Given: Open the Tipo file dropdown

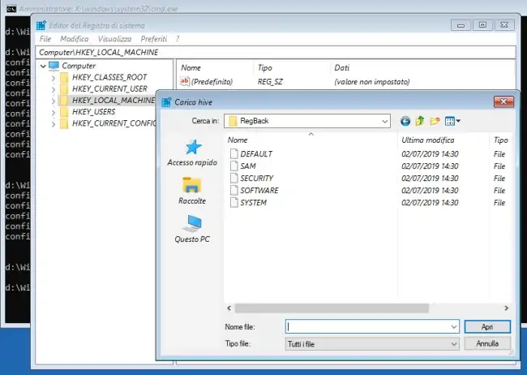Looking at the screenshot, I should point(453,344).
